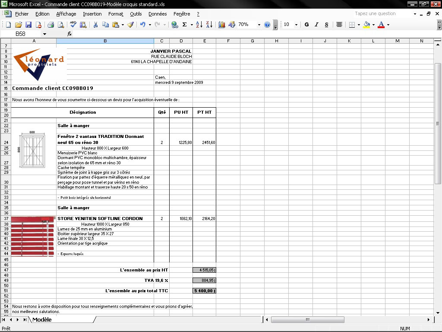Select the Modèle sheet tab
Viewport: 442px width, 332px height.
[x=42, y=320]
